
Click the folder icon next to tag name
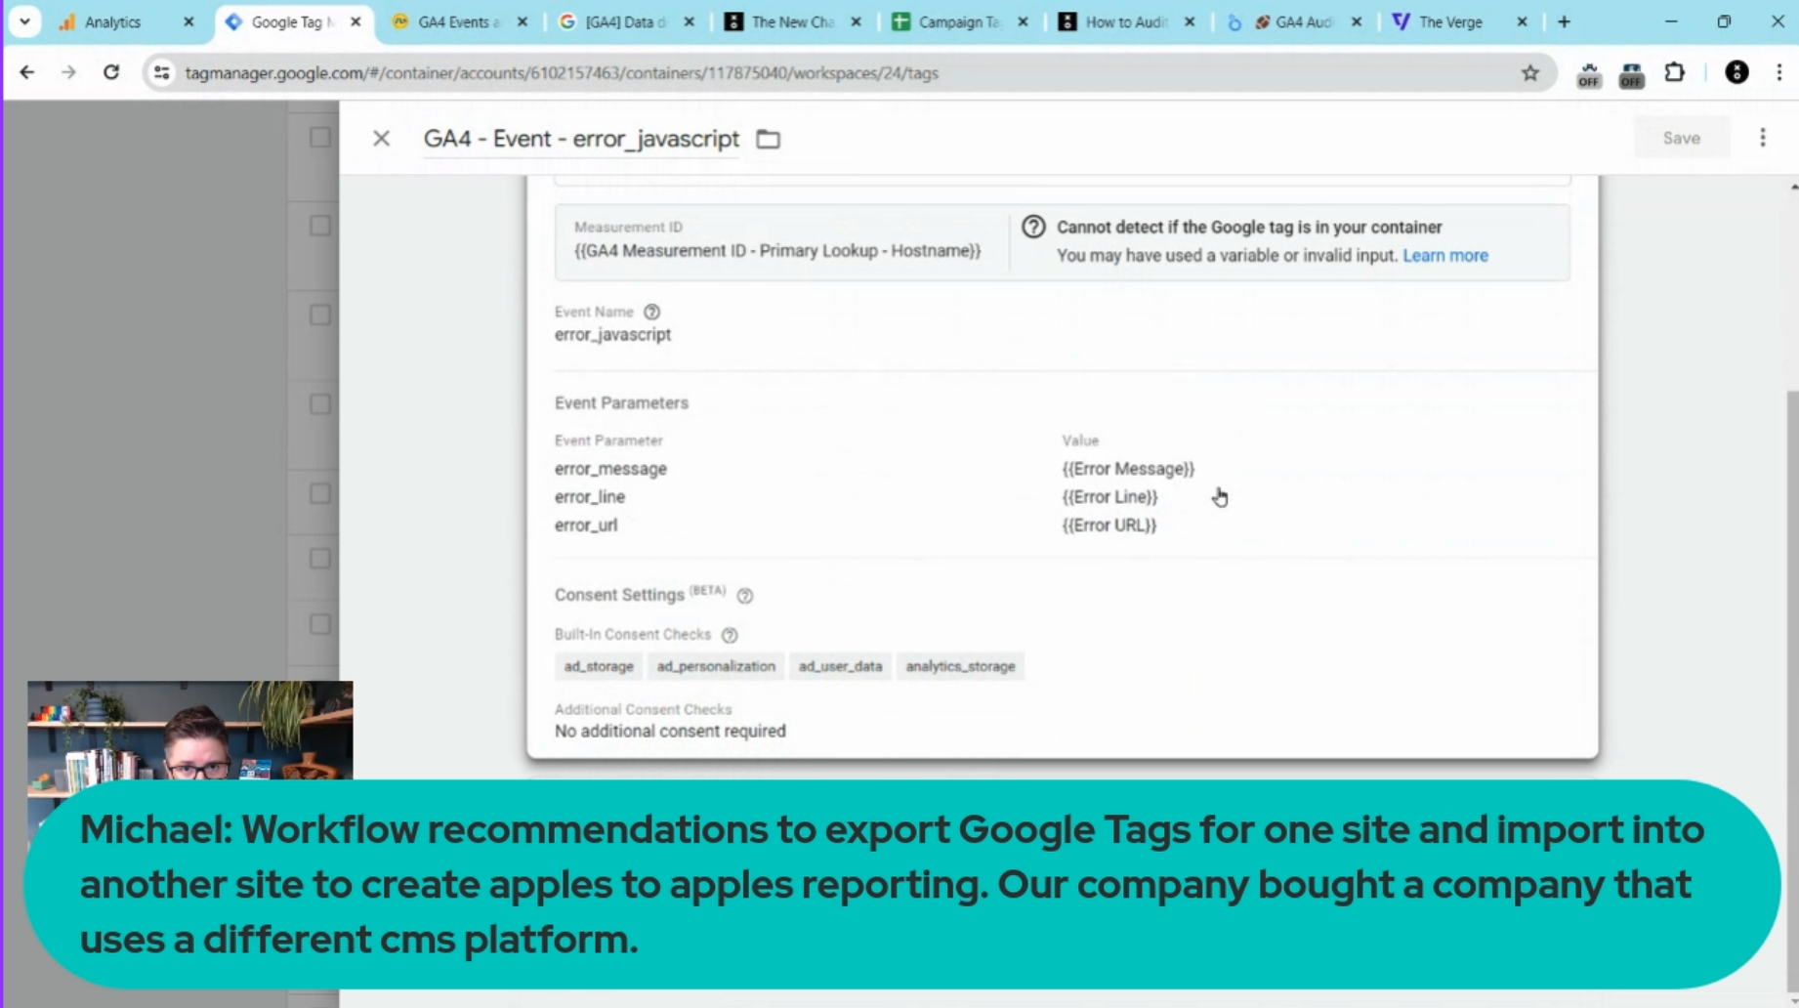[x=769, y=140]
